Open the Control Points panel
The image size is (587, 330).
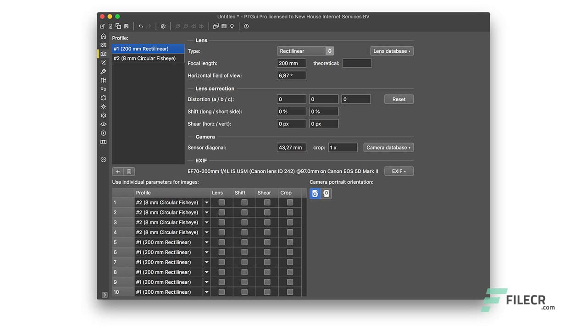pyautogui.click(x=103, y=89)
